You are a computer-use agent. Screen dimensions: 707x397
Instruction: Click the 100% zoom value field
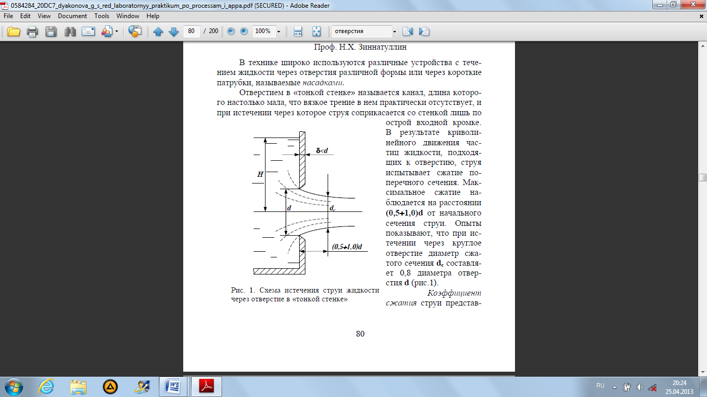263,31
